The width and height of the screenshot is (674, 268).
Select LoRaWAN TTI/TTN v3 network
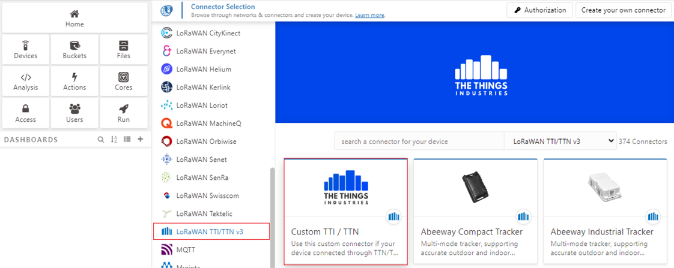coord(211,231)
